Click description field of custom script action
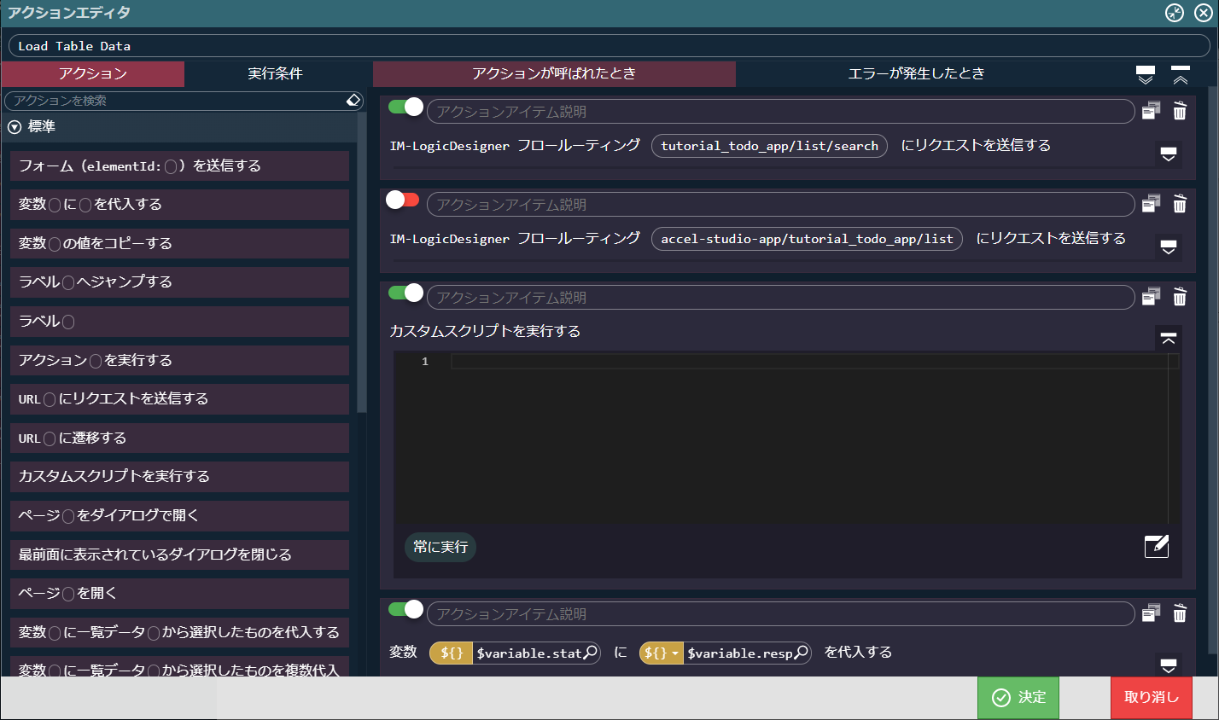Viewport: 1219px width, 720px height. click(x=780, y=297)
